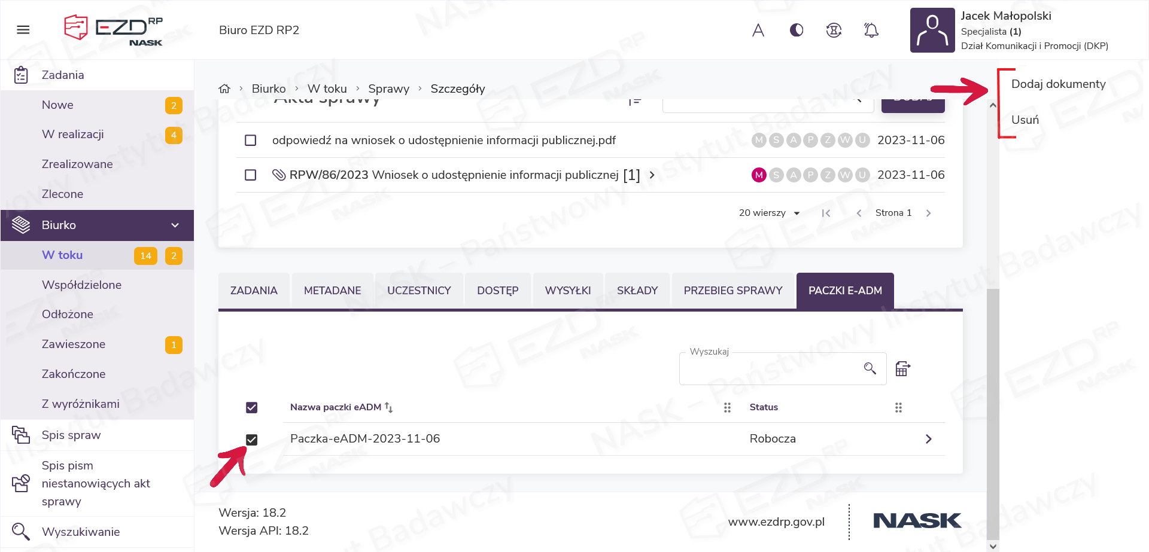Toggle the contrast mode icon

point(797,30)
